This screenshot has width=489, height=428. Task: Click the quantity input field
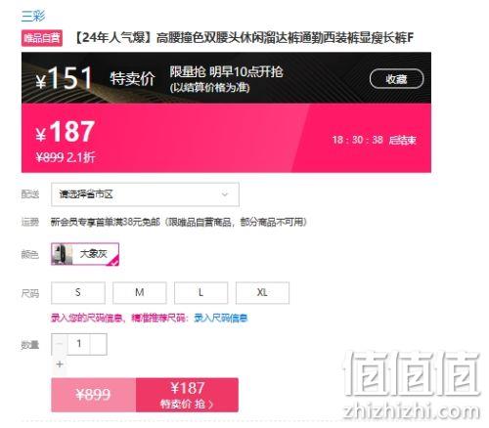pos(79,344)
